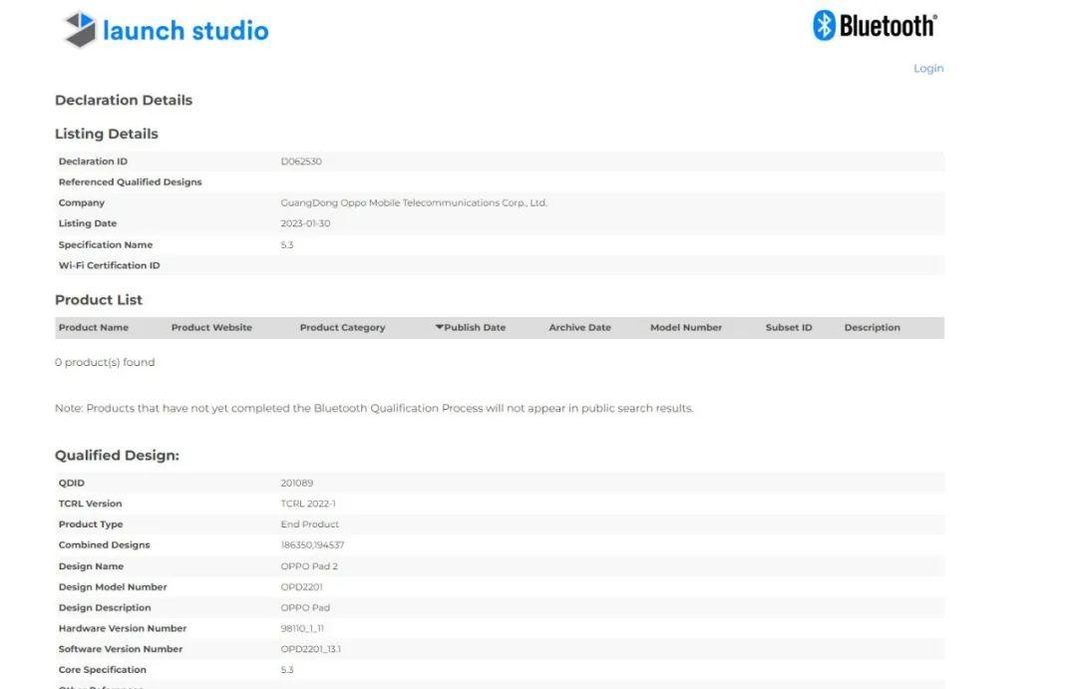Click the Bluetooth logo
1077x689 pixels.
(x=876, y=26)
